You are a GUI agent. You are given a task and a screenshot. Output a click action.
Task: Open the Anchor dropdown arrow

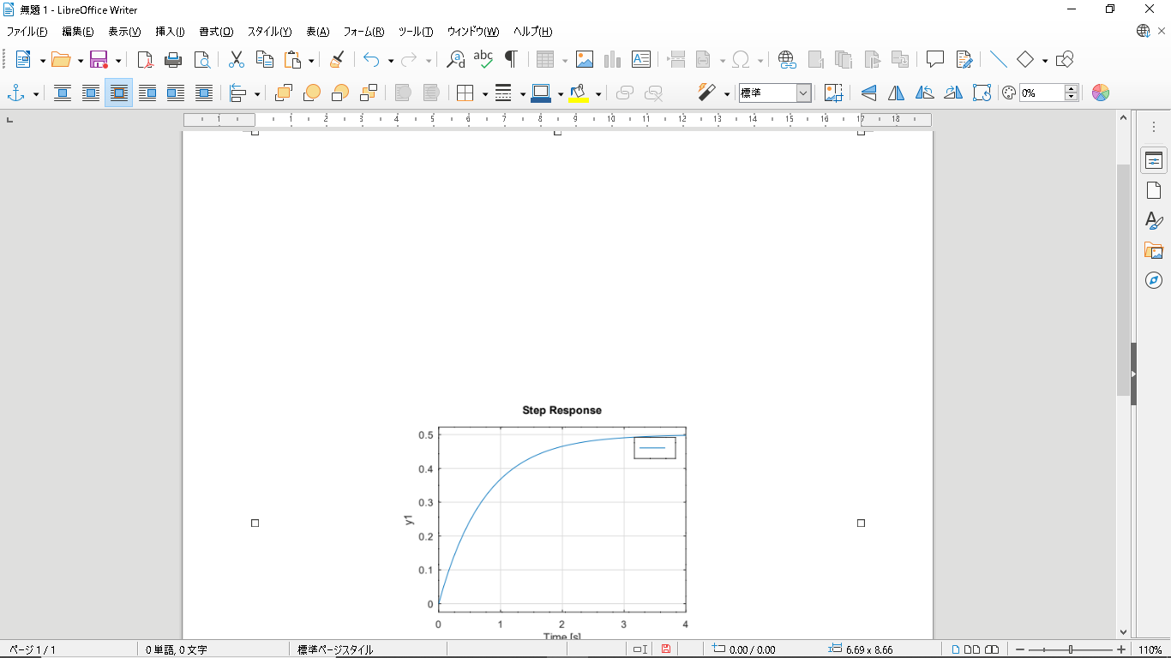click(x=35, y=93)
